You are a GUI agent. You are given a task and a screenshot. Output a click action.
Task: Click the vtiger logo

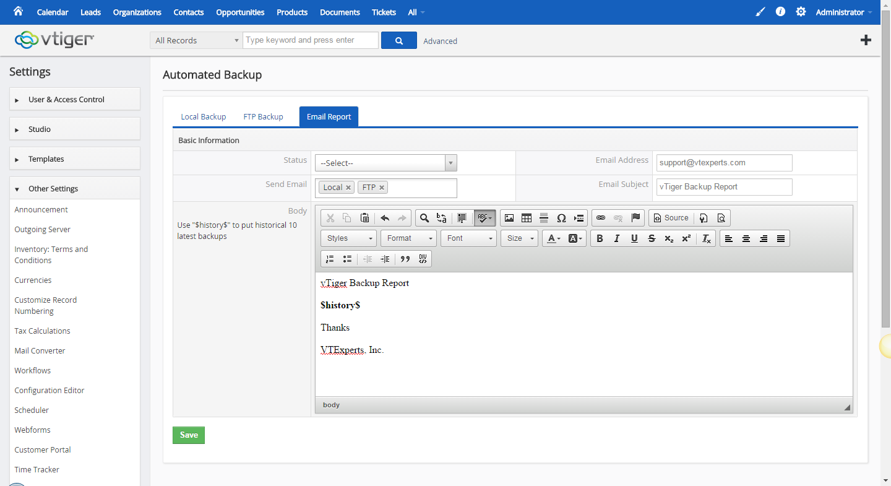click(54, 40)
